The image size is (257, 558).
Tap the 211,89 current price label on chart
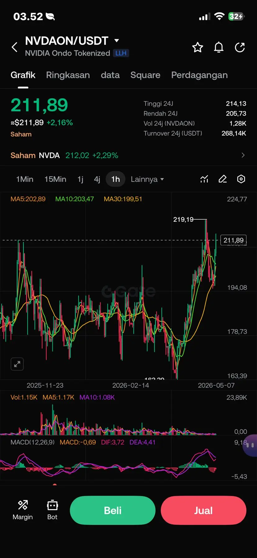[233, 240]
